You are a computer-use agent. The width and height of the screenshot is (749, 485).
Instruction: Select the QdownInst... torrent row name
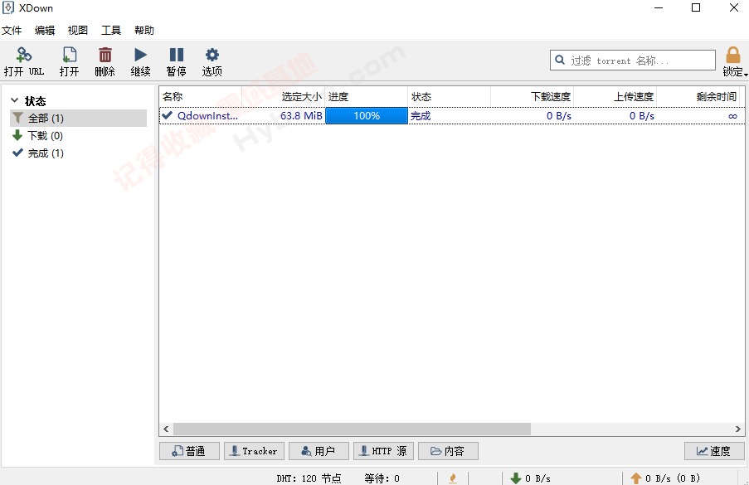(x=208, y=116)
